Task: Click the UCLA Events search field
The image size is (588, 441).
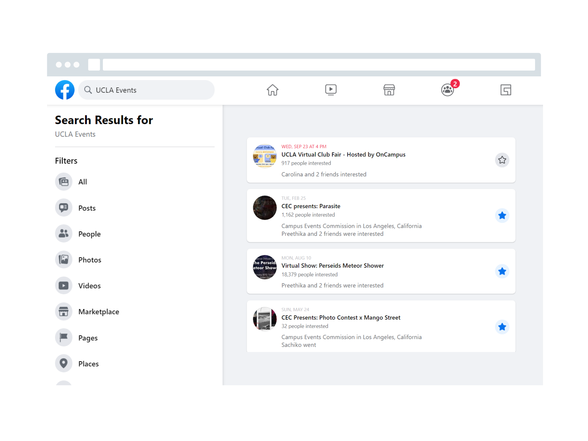Action: pos(146,90)
